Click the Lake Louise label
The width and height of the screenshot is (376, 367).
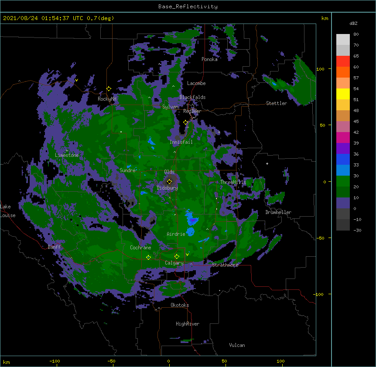7,211
